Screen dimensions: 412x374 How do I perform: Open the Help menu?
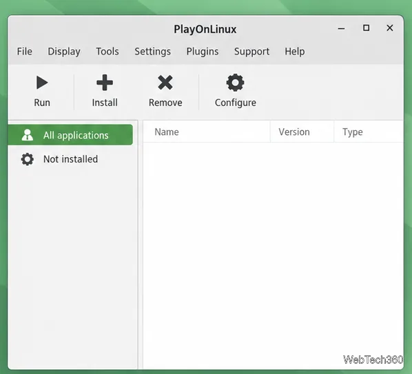295,51
